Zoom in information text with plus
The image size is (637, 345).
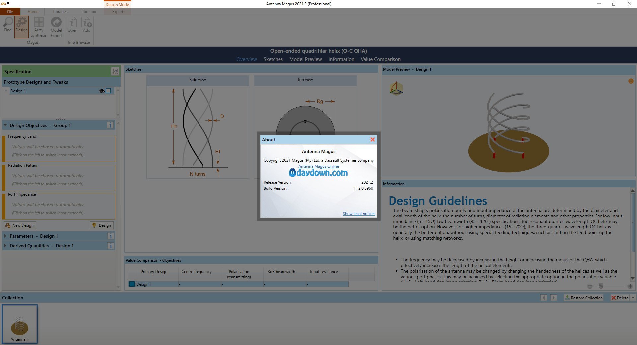(x=630, y=286)
